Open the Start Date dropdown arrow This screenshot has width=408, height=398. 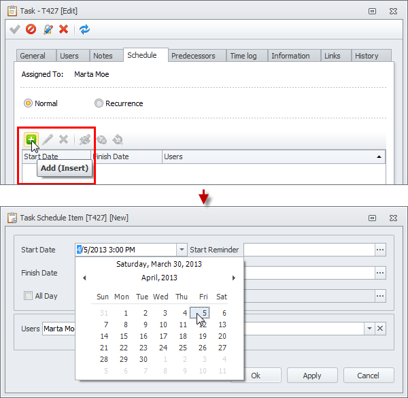182,250
